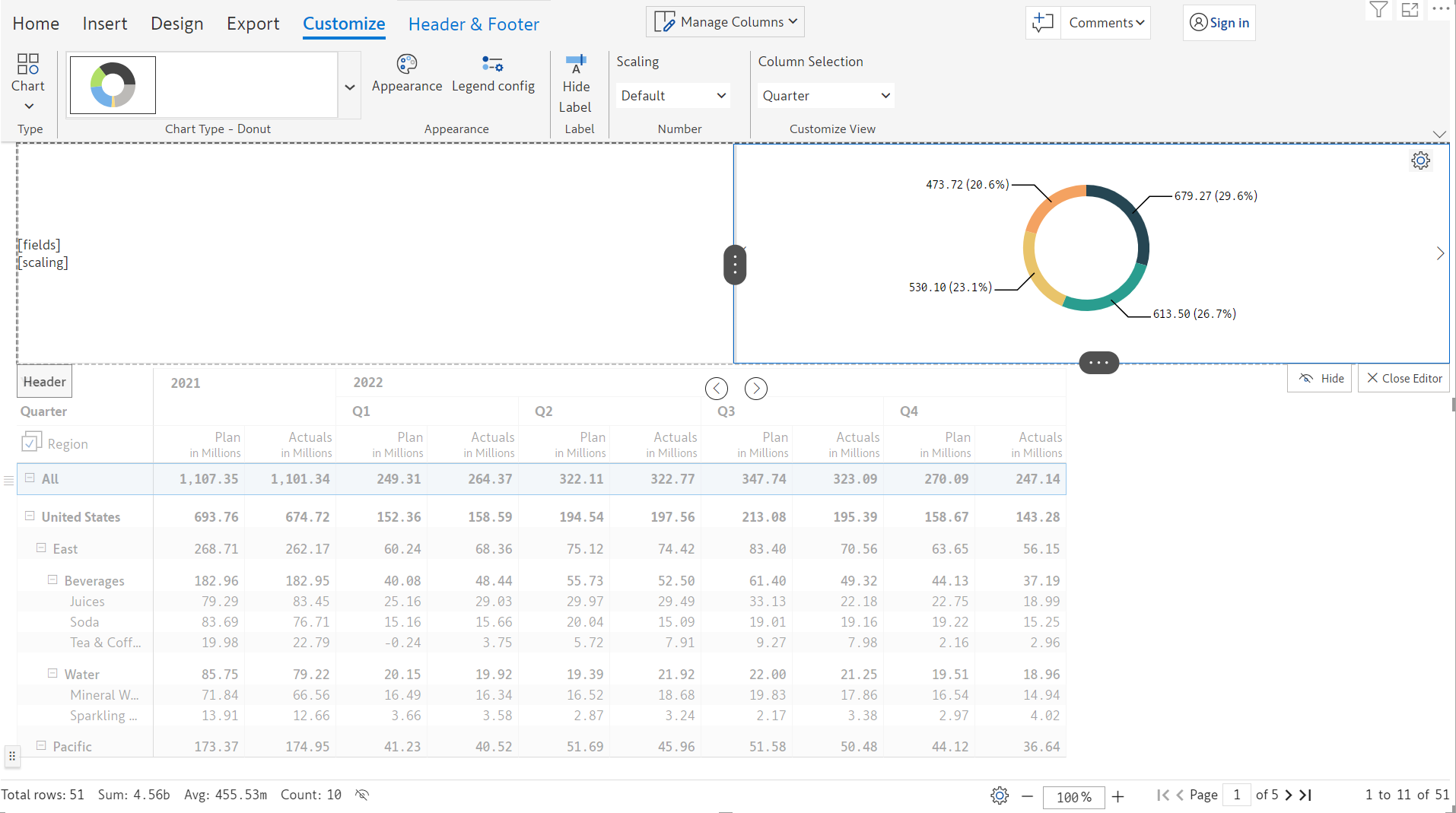Open status bar settings gear
Image resolution: width=1456 pixels, height=813 pixels.
[x=999, y=796]
